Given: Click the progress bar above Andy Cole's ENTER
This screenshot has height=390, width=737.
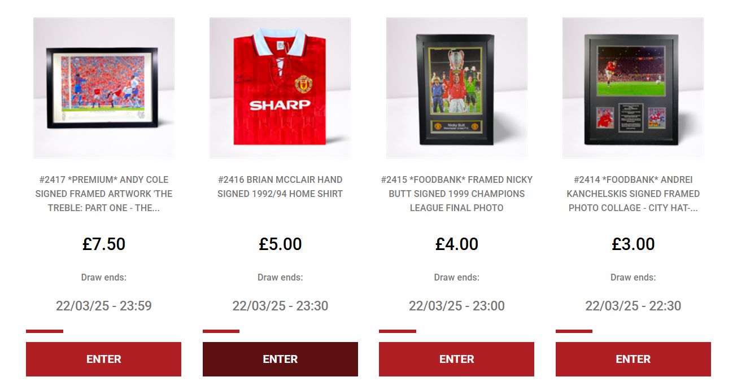Looking at the screenshot, I should [x=45, y=331].
